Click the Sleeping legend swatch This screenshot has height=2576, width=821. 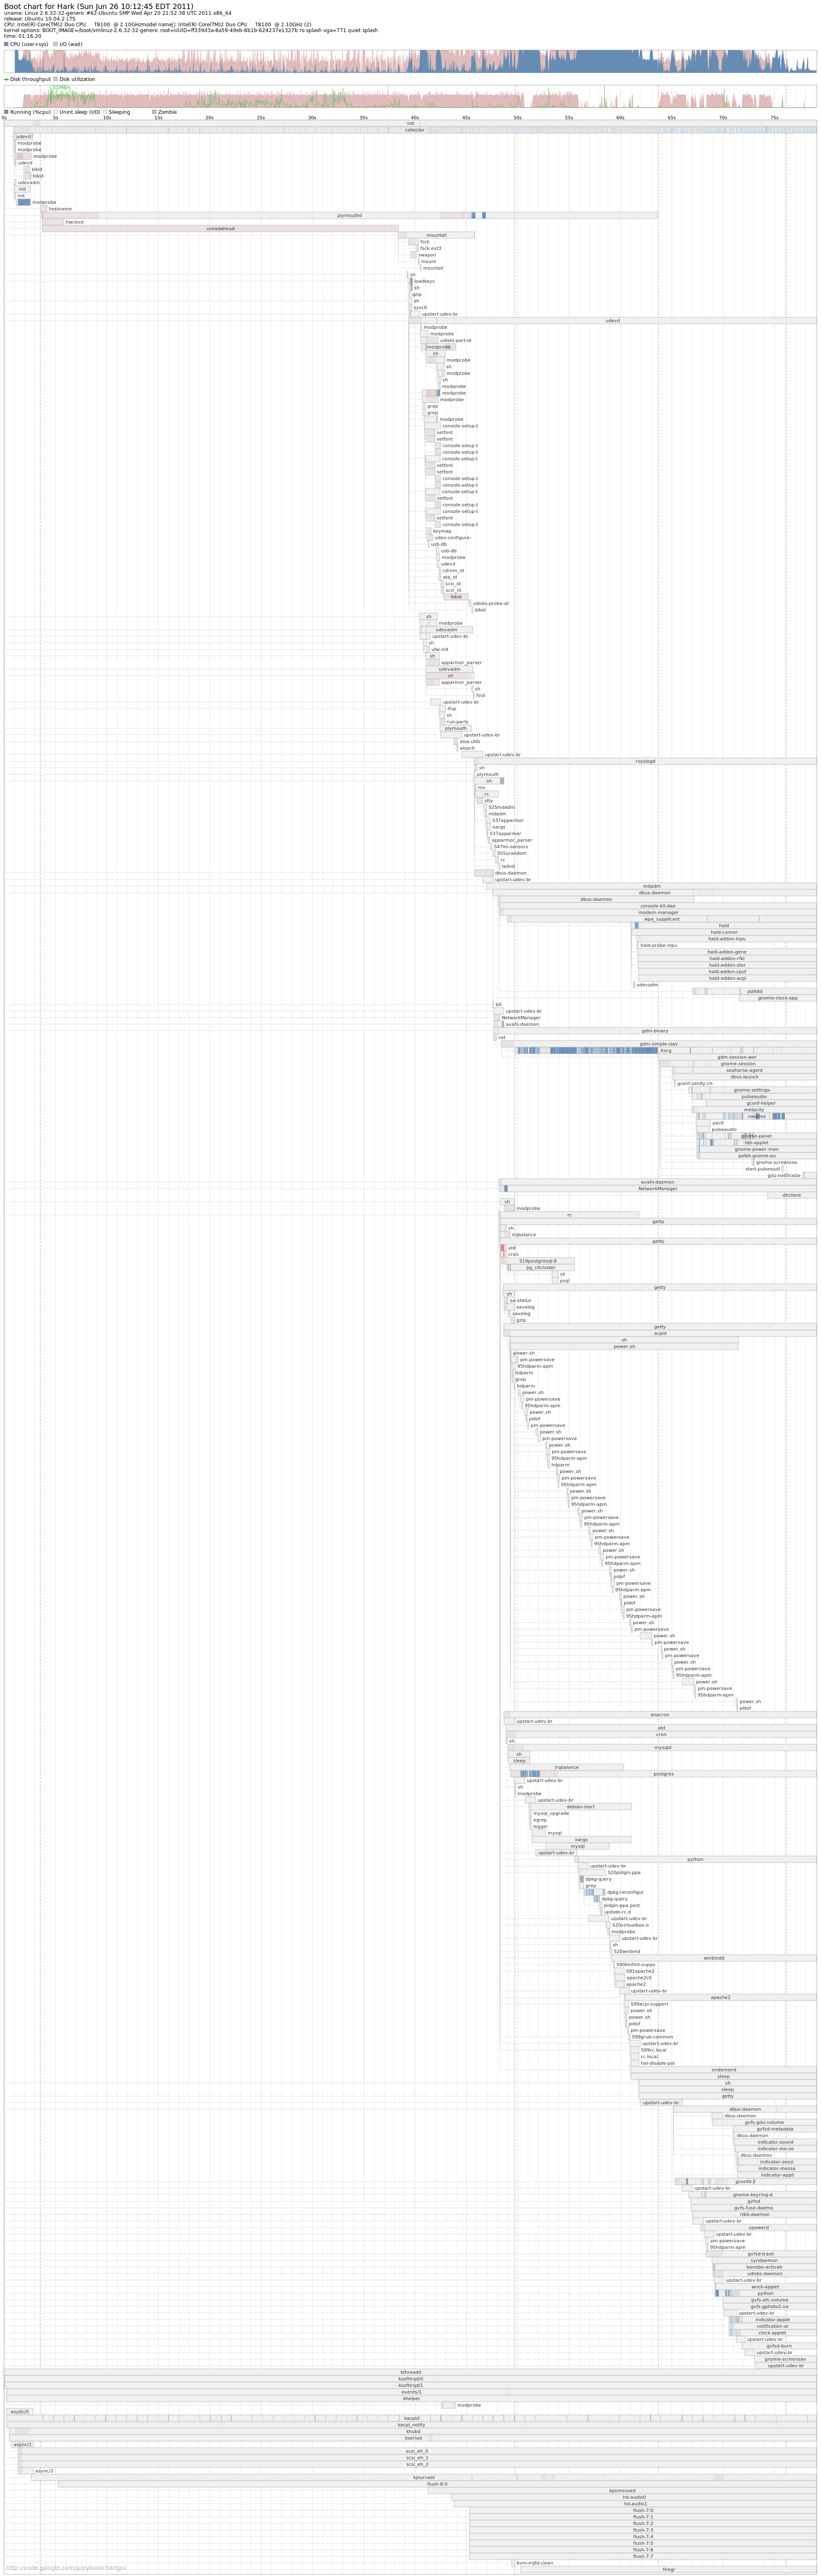point(105,112)
